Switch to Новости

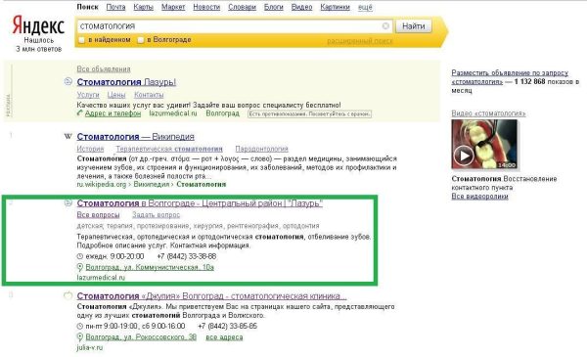(x=206, y=7)
